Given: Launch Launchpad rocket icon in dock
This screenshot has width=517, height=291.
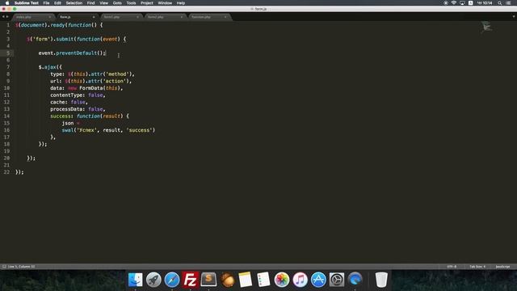Looking at the screenshot, I should click(153, 280).
